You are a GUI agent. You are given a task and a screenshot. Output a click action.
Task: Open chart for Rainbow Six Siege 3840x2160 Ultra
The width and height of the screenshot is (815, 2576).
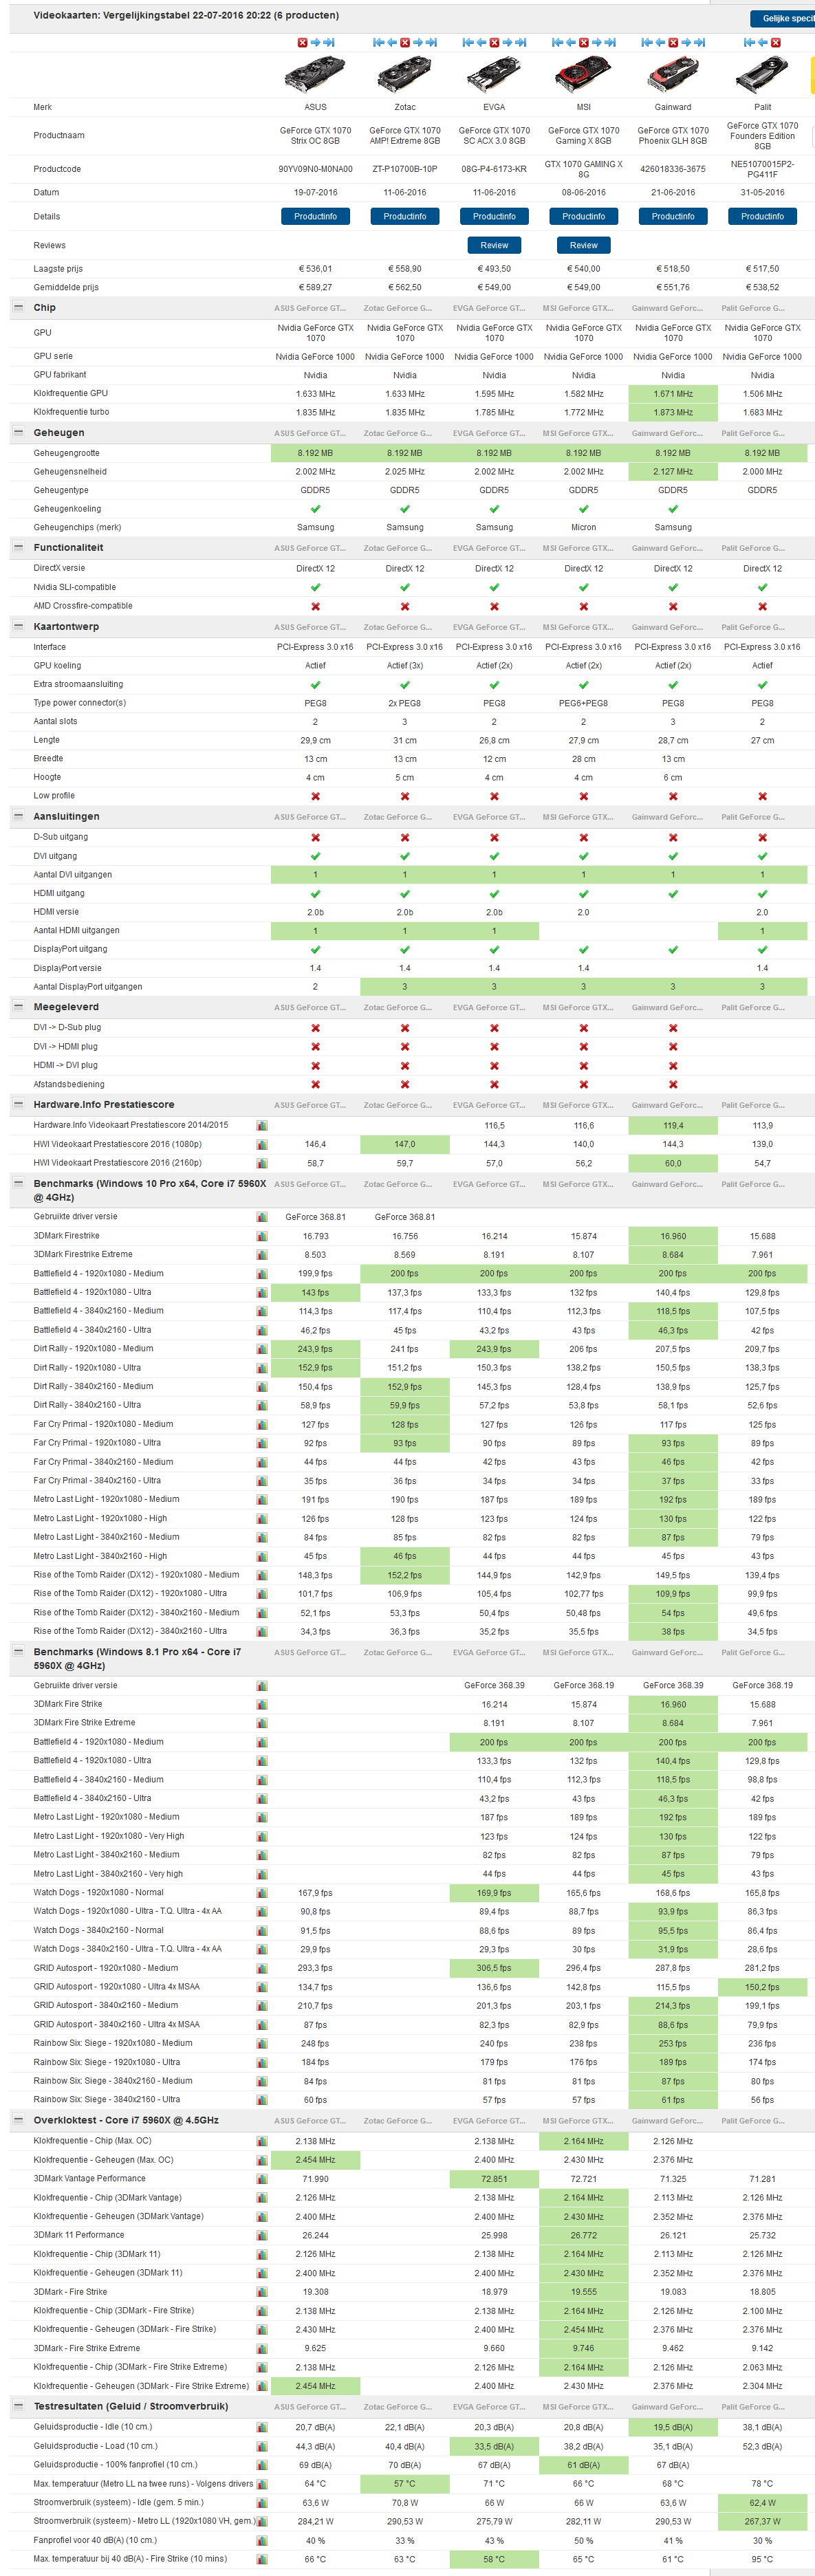coord(262,2099)
